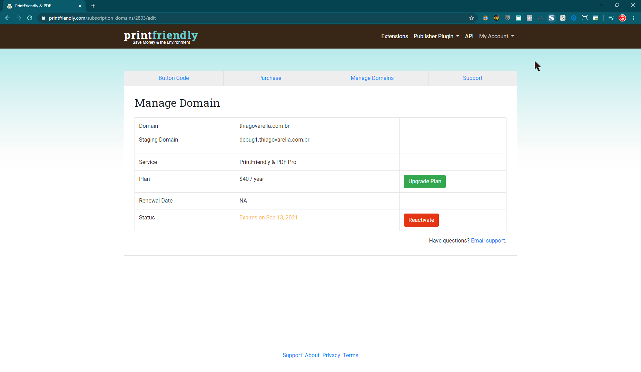Open the glasses-face avatar extension

click(485, 18)
